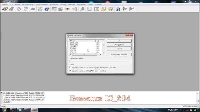Viewport: 200px width, 112px height.
Task: Uncheck DIOGENES data (cbf files) checkbox
Action: (70, 71)
